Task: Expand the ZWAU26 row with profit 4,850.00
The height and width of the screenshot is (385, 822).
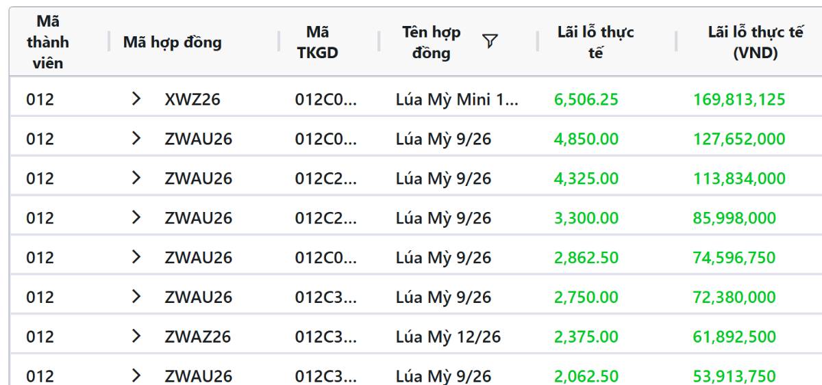Action: tap(136, 140)
